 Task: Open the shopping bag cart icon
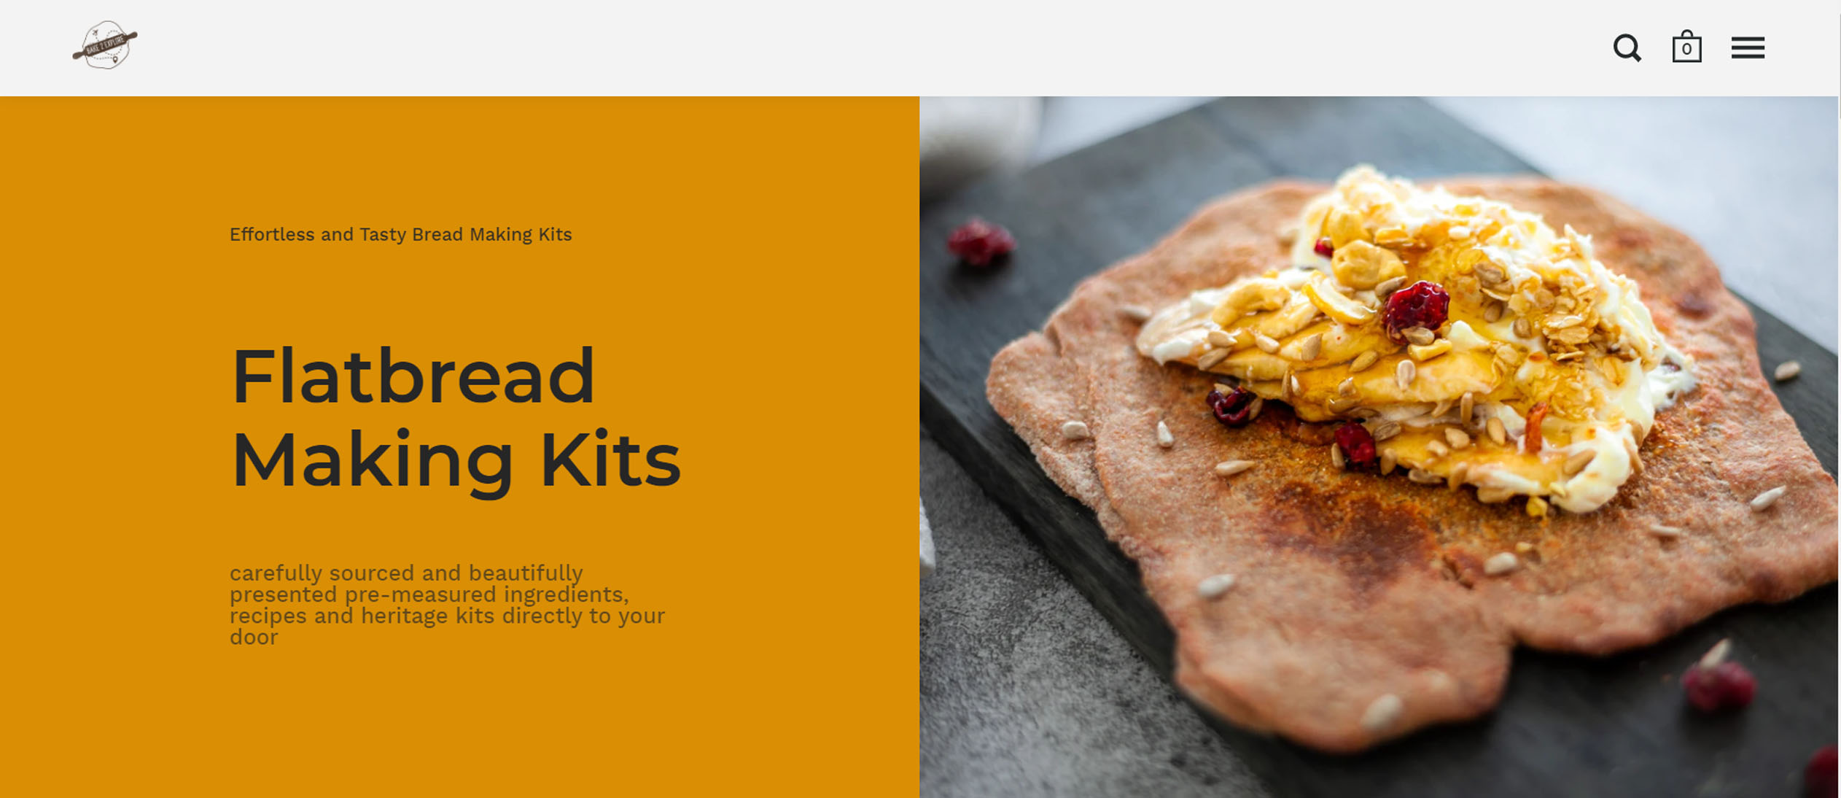click(x=1686, y=47)
